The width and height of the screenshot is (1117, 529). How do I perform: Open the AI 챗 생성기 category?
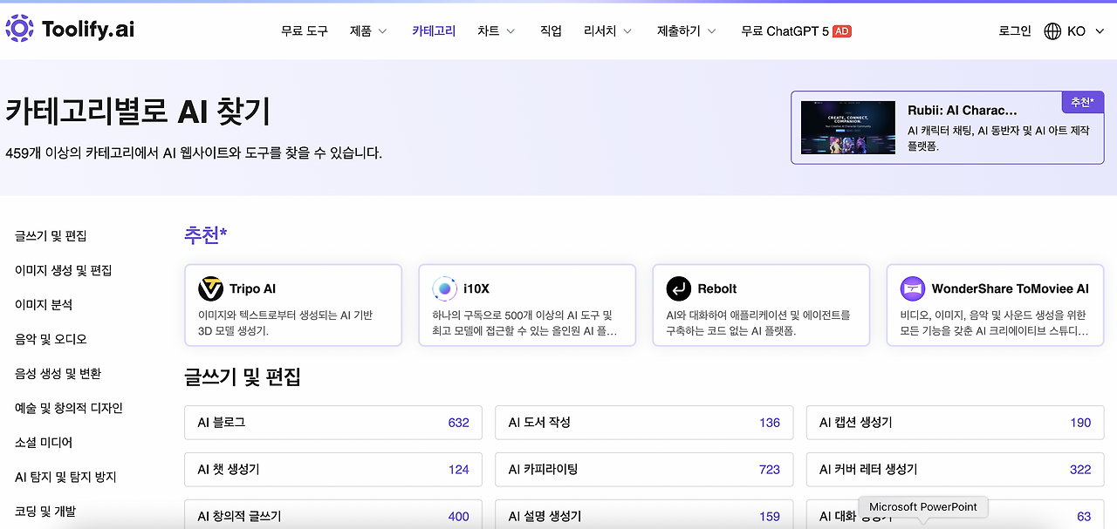[334, 470]
